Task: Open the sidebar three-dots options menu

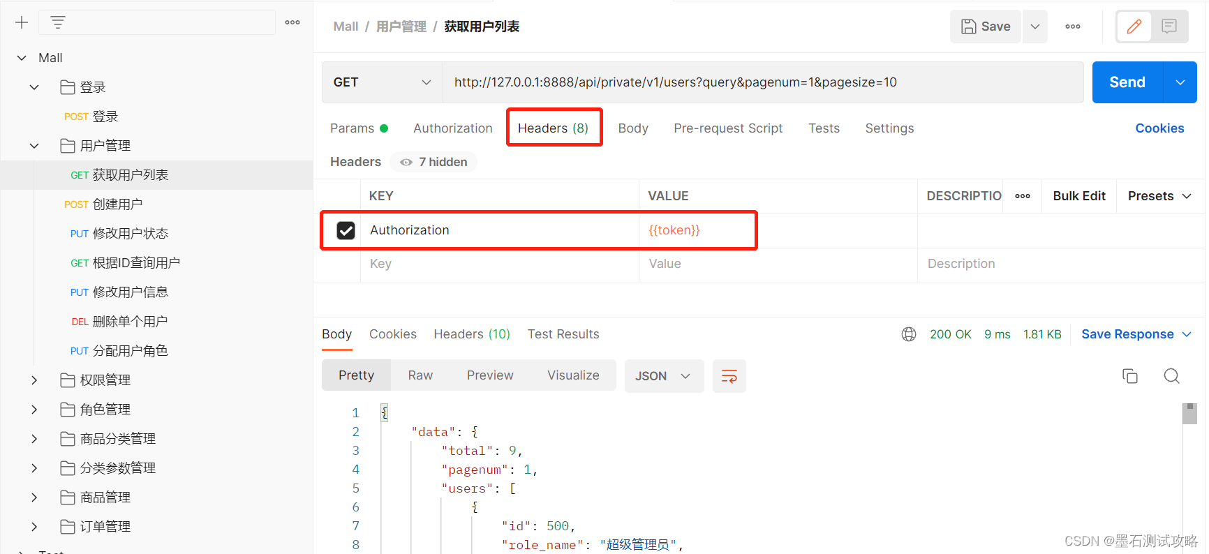Action: click(x=292, y=22)
